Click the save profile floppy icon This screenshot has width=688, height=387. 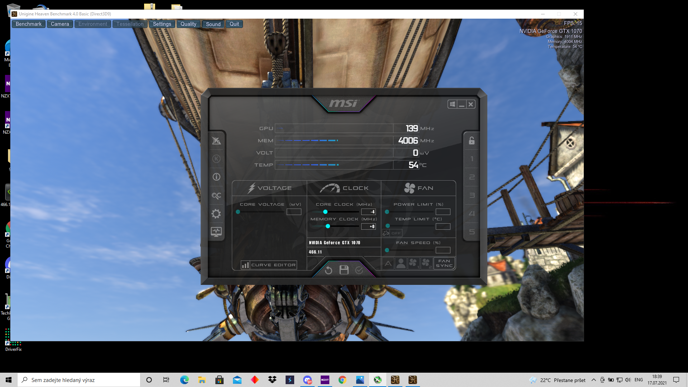344,270
